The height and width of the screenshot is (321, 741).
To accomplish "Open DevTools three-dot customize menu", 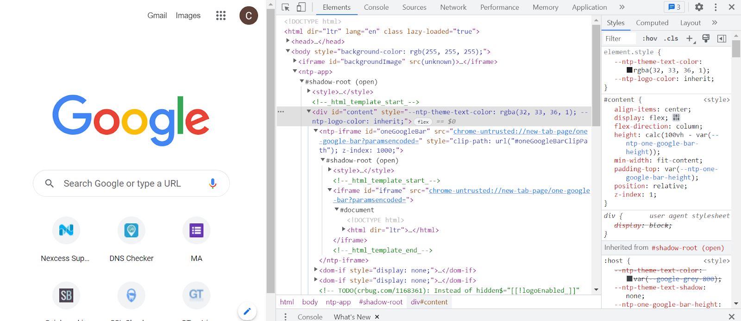I will pos(716,7).
